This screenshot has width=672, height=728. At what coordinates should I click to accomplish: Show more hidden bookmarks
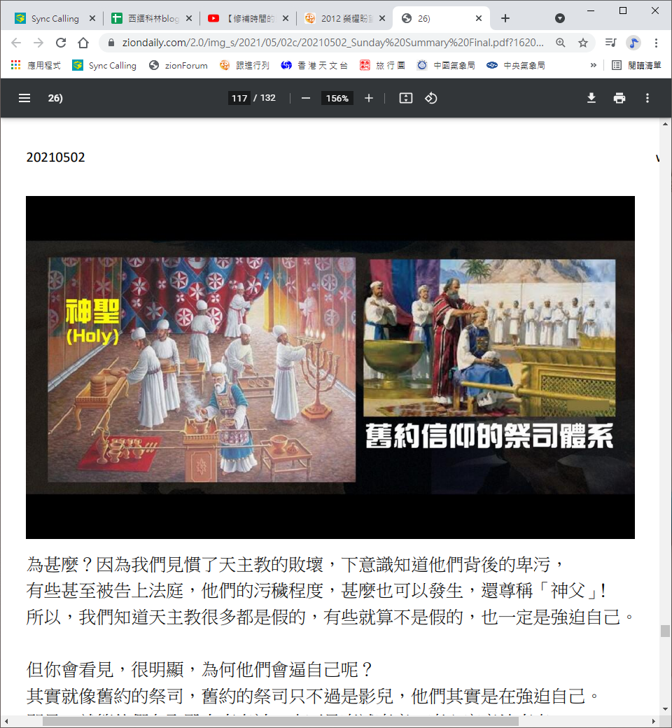[593, 66]
